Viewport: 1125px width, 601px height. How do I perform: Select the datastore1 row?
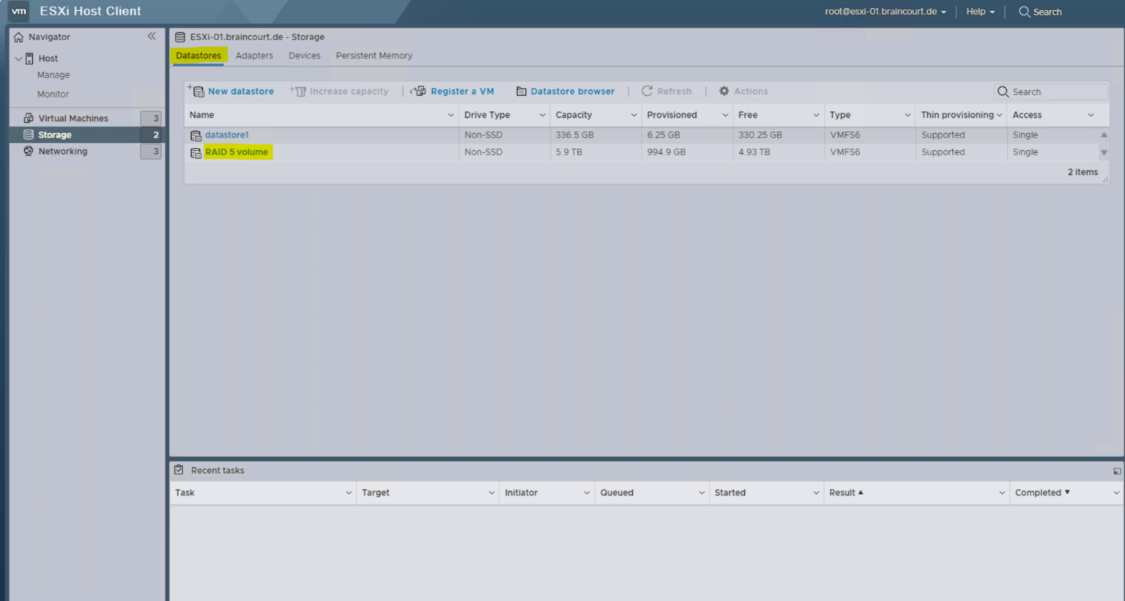tap(227, 135)
